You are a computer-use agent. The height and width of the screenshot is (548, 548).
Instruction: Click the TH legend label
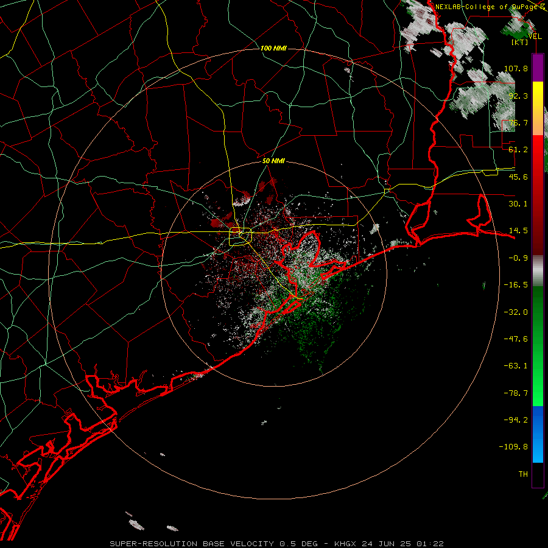pyautogui.click(x=523, y=474)
